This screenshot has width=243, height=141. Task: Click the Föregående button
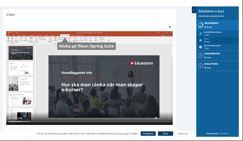(148, 134)
